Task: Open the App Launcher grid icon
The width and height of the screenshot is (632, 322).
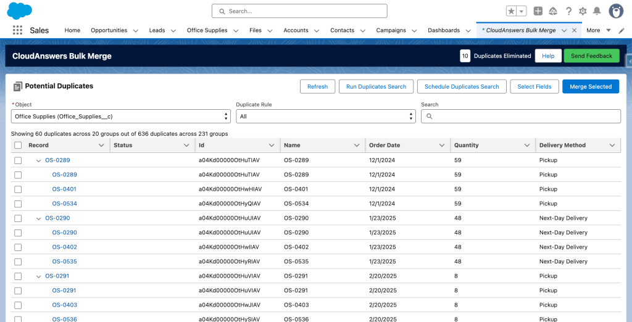Action: click(x=17, y=30)
